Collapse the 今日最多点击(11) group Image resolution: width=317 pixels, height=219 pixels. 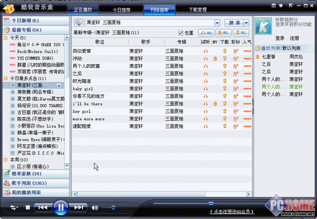pyautogui.click(x=6, y=79)
